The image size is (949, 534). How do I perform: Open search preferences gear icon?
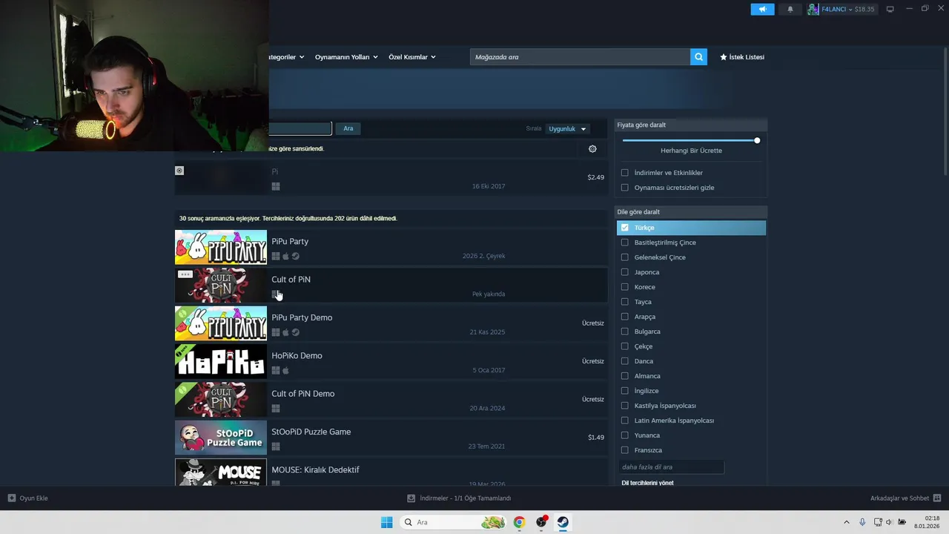click(592, 149)
